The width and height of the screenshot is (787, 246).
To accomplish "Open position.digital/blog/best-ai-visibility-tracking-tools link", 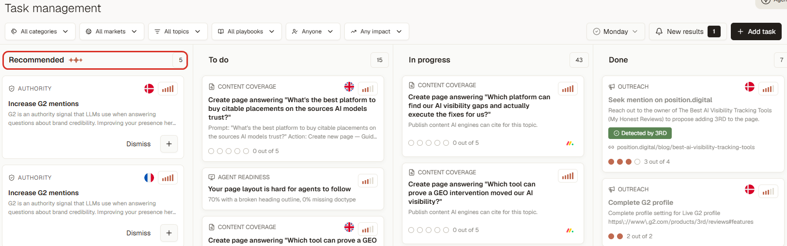I will 685,147.
